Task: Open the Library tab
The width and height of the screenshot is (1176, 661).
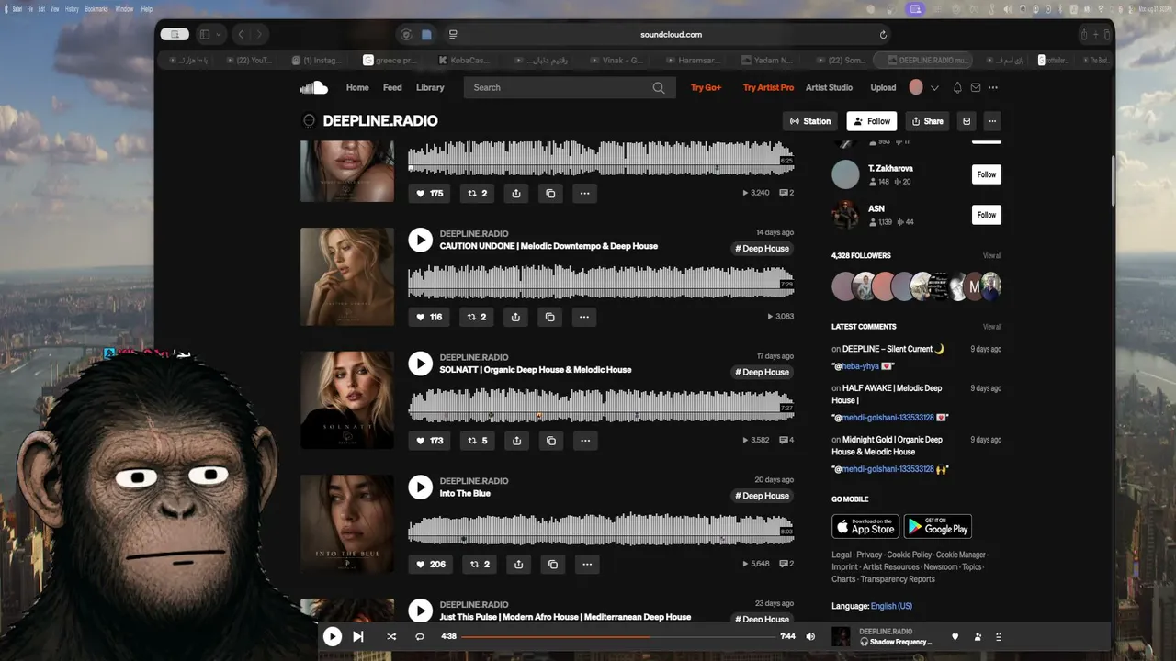Action: [430, 88]
